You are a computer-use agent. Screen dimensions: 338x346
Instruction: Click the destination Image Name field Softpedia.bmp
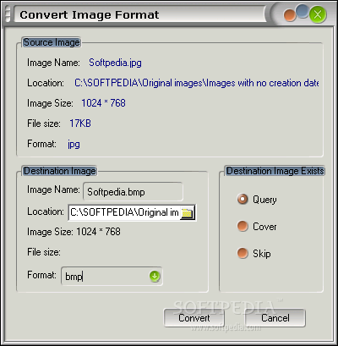tap(133, 192)
